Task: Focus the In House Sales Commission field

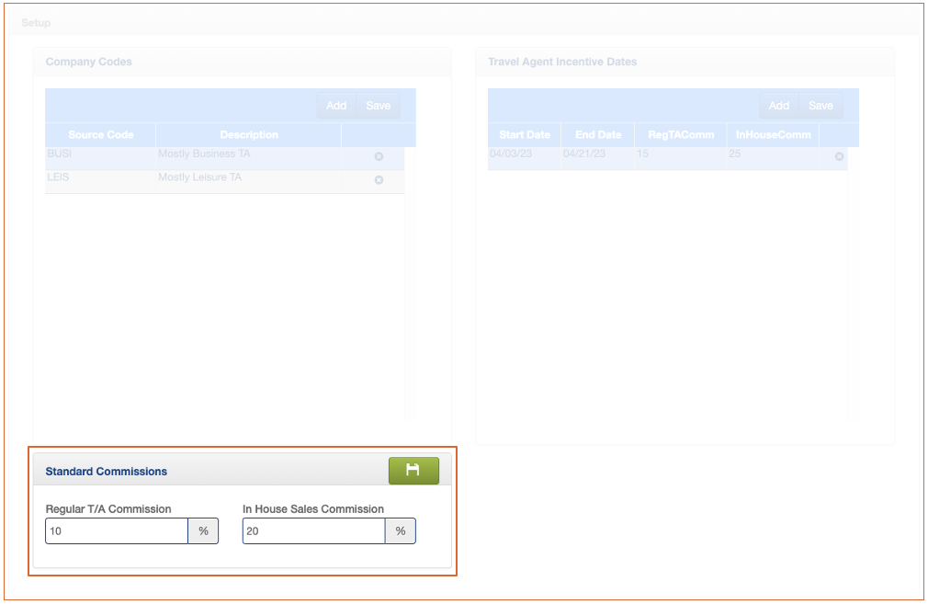Action: [313, 531]
